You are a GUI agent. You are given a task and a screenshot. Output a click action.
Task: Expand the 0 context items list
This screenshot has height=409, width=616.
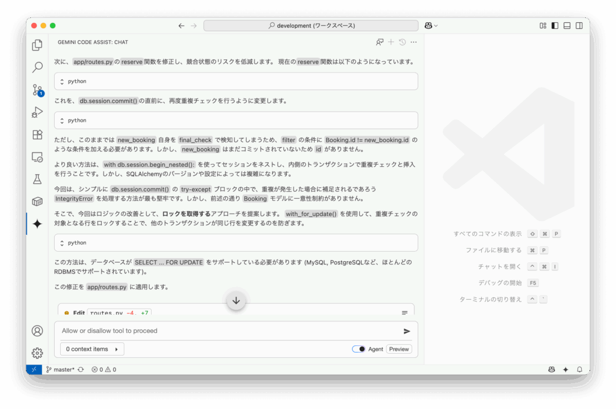(x=92, y=349)
